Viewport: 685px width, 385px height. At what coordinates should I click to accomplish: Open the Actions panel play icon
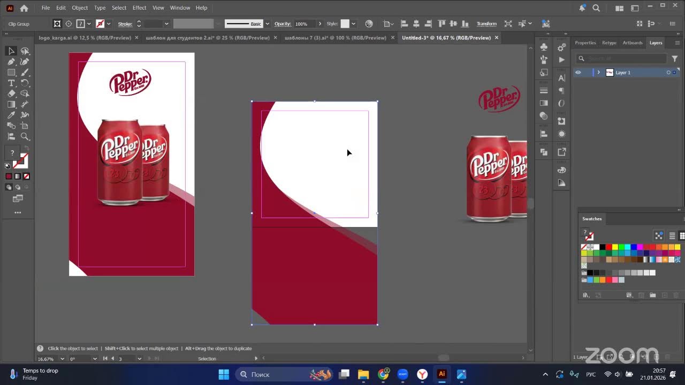(561, 60)
